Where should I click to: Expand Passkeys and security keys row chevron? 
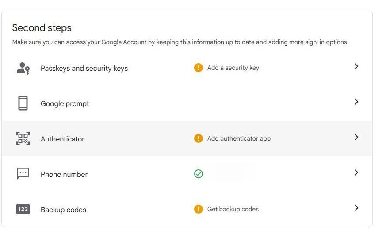pos(356,66)
